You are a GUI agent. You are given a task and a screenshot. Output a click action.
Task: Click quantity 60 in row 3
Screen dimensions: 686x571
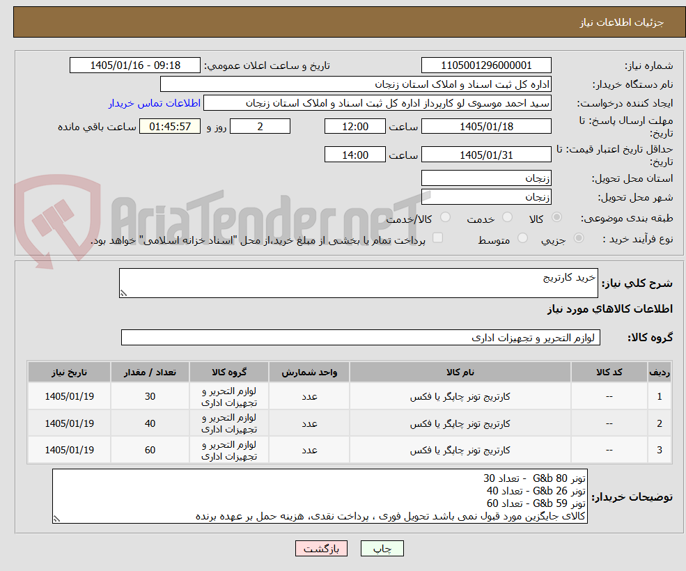[150, 450]
